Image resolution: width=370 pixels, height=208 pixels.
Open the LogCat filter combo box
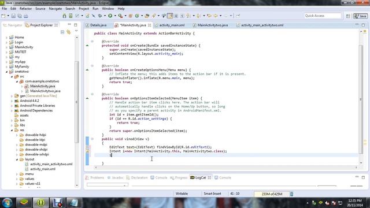pos(108,185)
